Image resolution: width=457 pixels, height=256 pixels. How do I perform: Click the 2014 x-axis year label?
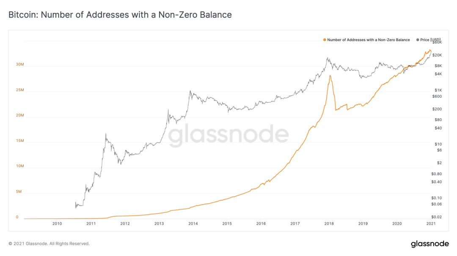pyautogui.click(x=193, y=224)
